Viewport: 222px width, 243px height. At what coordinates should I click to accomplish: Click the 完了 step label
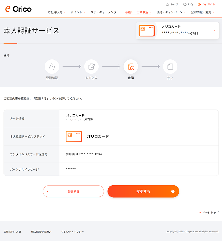[x=170, y=78]
